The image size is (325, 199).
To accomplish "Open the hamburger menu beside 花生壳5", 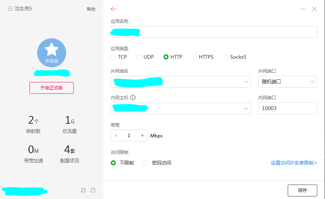I will pos(10,9).
